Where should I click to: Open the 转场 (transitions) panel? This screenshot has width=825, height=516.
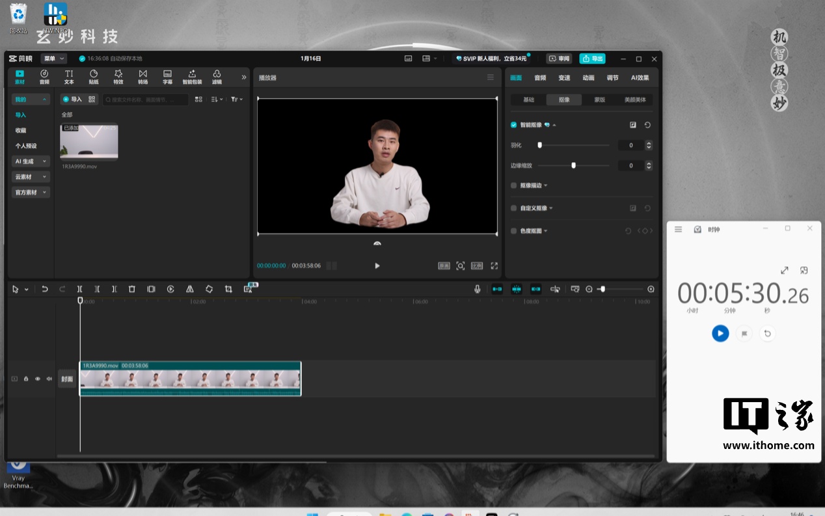pos(142,77)
